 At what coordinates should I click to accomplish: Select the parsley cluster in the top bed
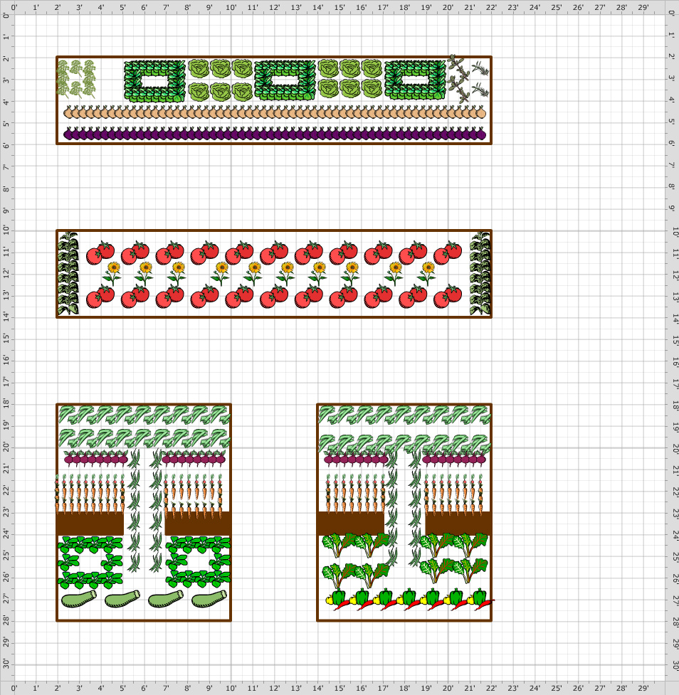pos(76,80)
